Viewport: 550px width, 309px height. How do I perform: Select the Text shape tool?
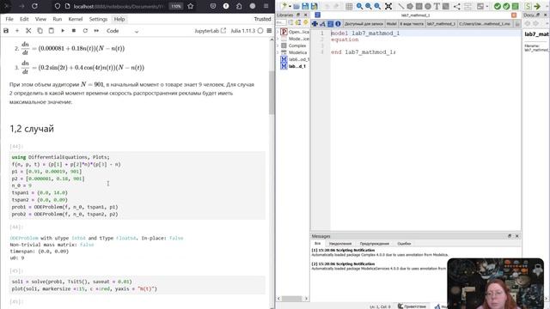click(x=437, y=6)
